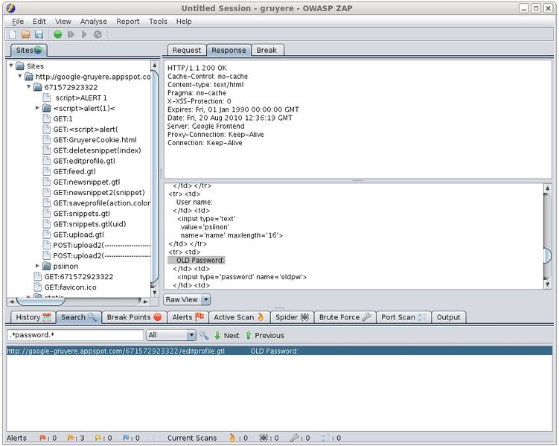Click the Drop request icon in toolbar
The height and width of the screenshot is (446, 559).
click(x=98, y=34)
